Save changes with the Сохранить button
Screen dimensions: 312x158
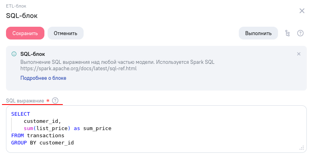(x=25, y=33)
